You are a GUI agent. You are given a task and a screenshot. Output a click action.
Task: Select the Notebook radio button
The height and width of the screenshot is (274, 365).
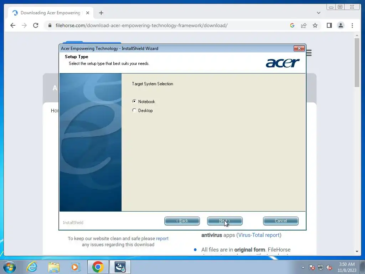pos(134,101)
